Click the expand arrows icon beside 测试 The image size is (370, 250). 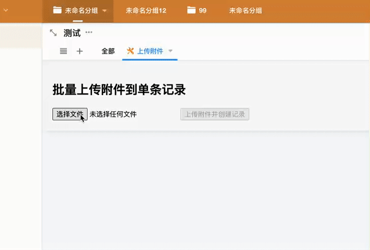tap(53, 33)
